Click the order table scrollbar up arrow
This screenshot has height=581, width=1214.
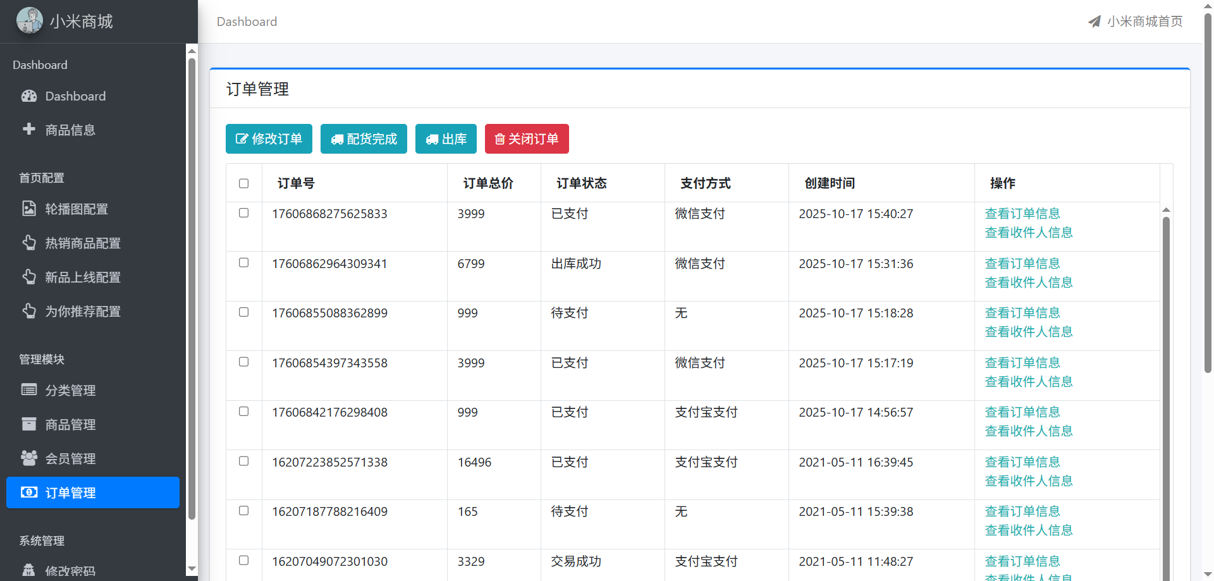tap(1167, 210)
